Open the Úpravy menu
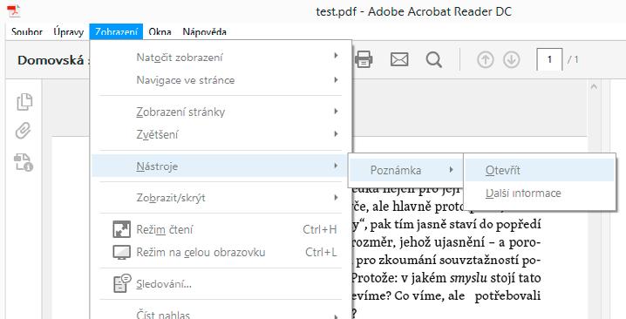 click(x=68, y=32)
